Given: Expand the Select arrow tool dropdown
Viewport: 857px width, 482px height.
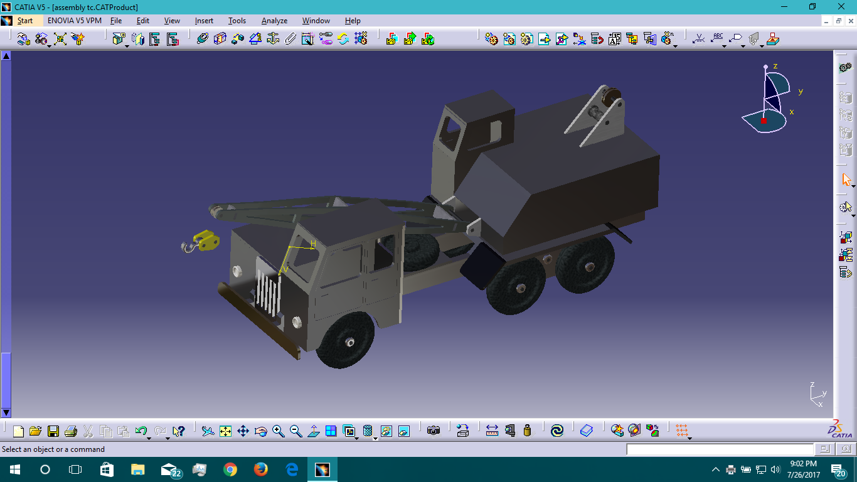Looking at the screenshot, I should pyautogui.click(x=853, y=186).
